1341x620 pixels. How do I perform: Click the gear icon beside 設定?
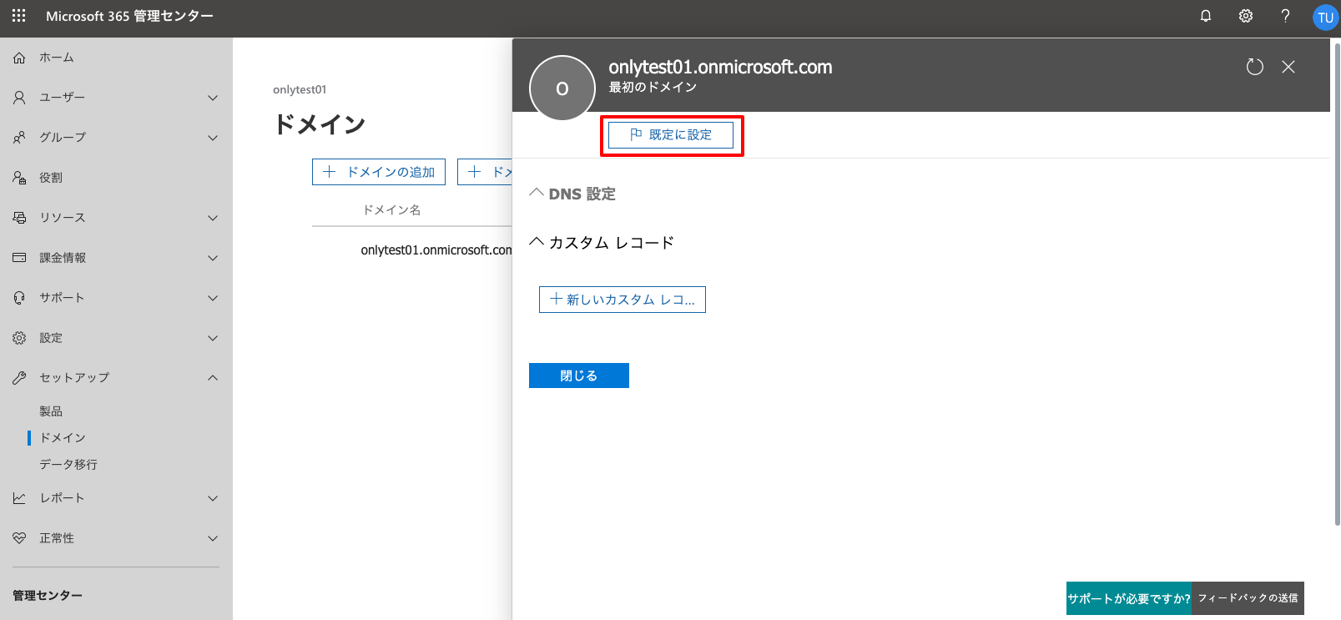[x=19, y=338]
